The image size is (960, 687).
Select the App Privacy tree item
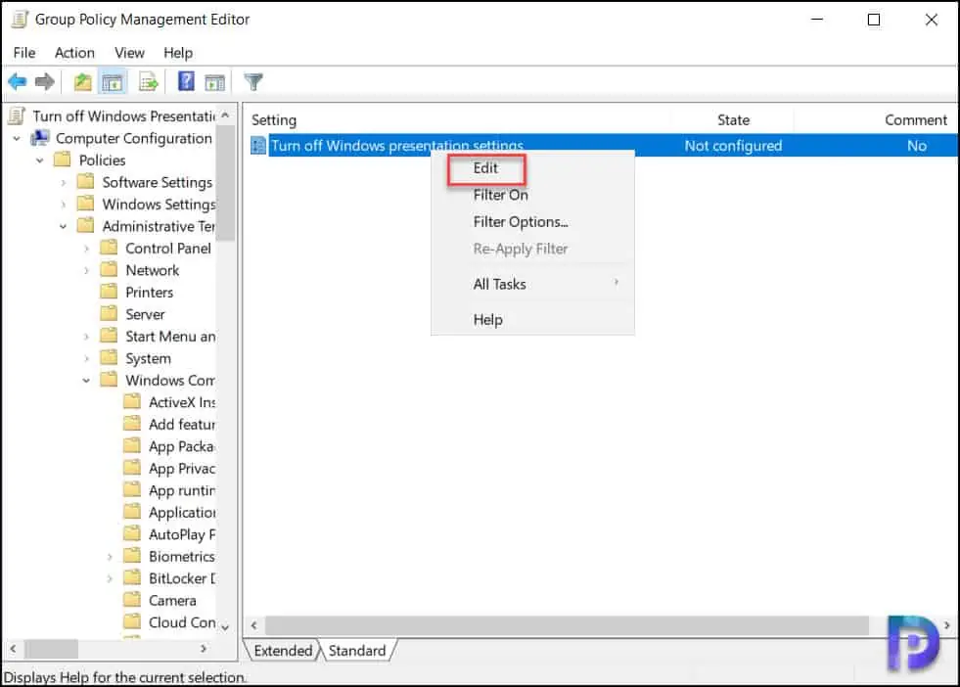click(182, 469)
